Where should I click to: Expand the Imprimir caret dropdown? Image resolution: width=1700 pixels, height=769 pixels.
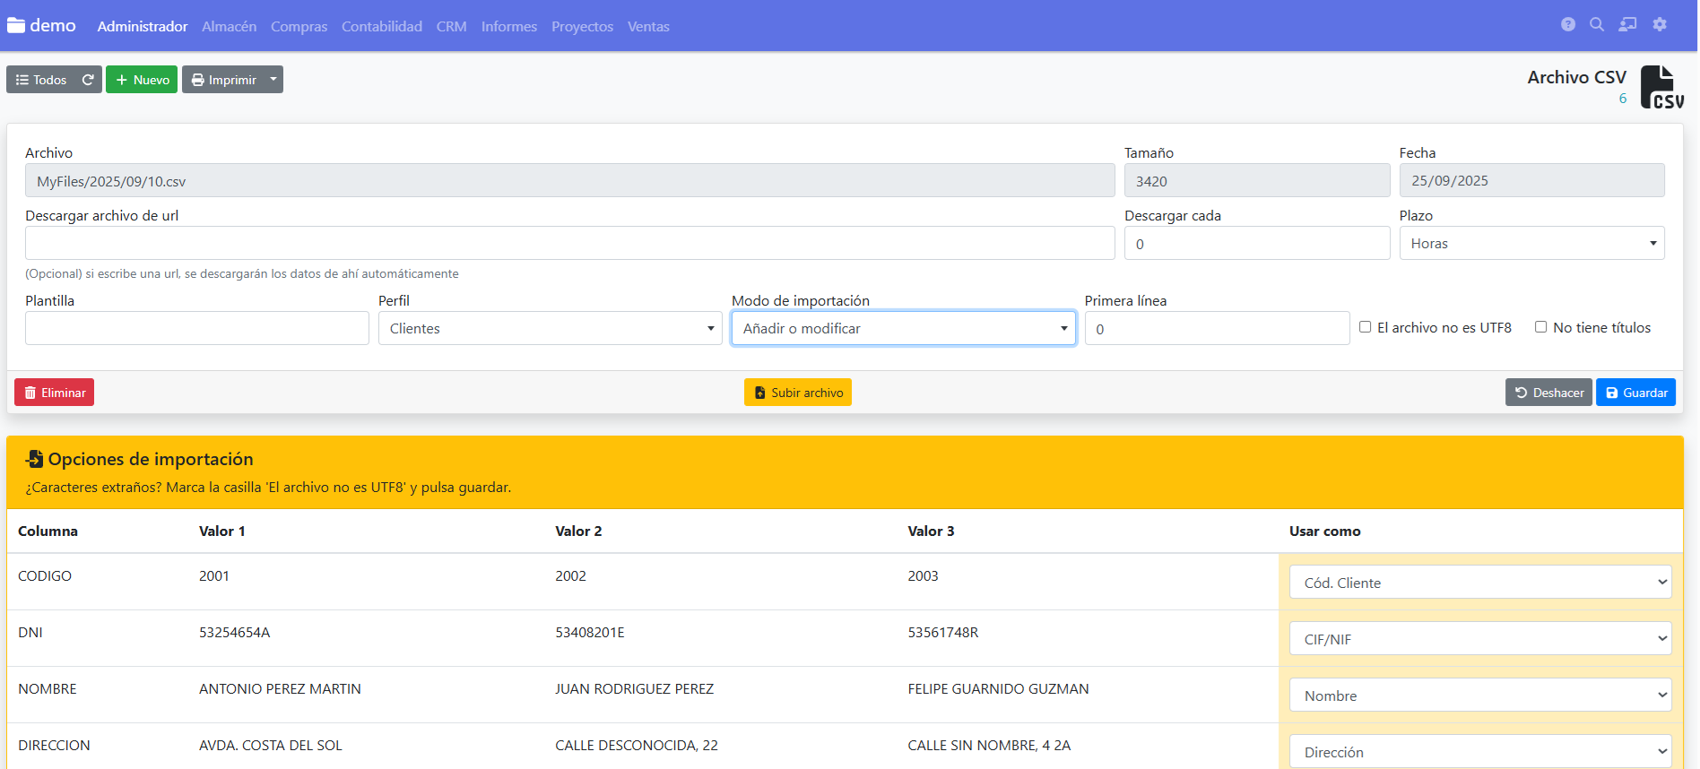[x=273, y=80]
